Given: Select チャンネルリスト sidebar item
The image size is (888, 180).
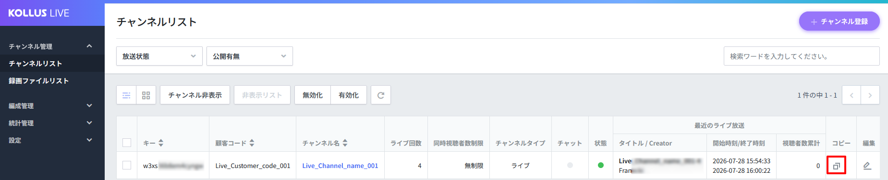Looking at the screenshot, I should point(36,64).
